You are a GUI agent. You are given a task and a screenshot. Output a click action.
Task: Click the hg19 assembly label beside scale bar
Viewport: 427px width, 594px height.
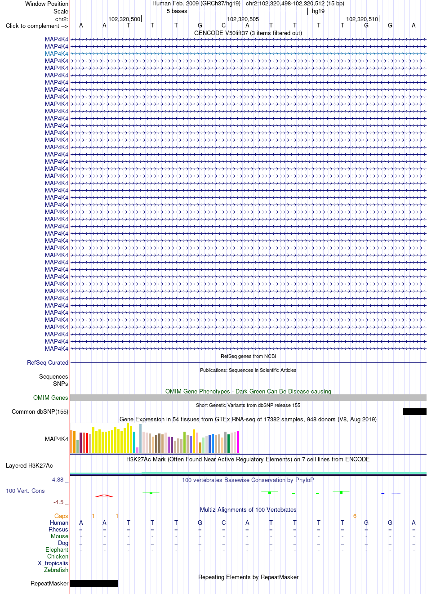[x=318, y=11]
